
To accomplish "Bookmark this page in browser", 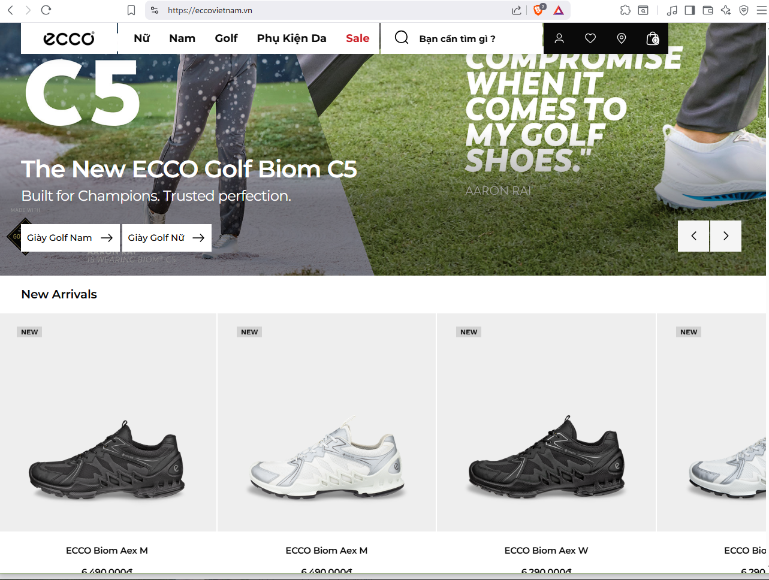I will [131, 10].
